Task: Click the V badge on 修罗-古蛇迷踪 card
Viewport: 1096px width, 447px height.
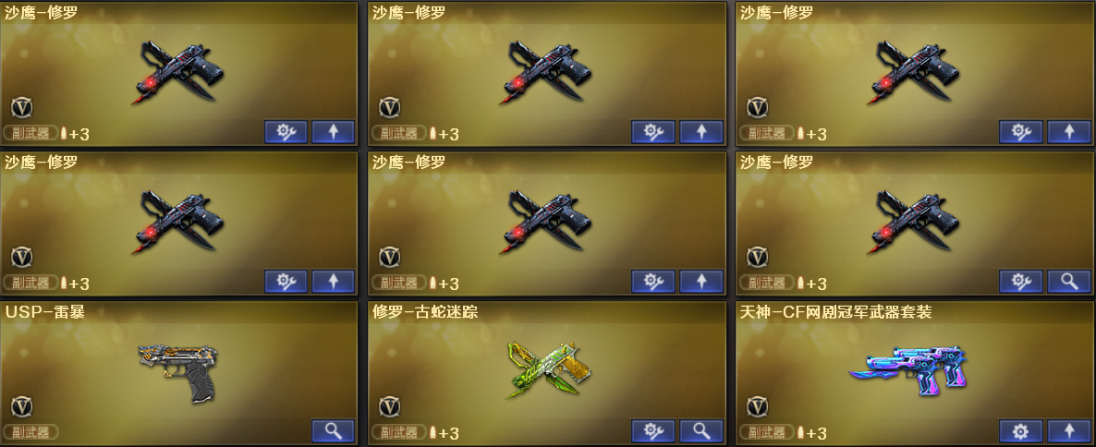Action: [390, 406]
